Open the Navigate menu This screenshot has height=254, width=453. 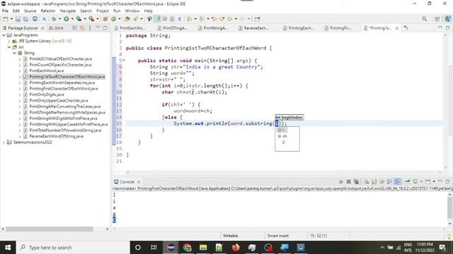coord(68,11)
